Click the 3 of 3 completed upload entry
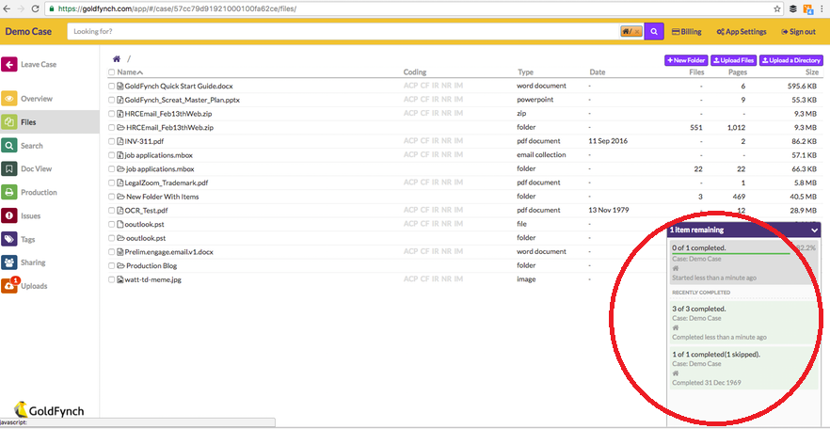 click(744, 322)
